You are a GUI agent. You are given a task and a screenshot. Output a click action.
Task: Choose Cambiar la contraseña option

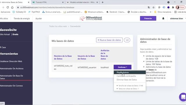[x=126, y=76]
